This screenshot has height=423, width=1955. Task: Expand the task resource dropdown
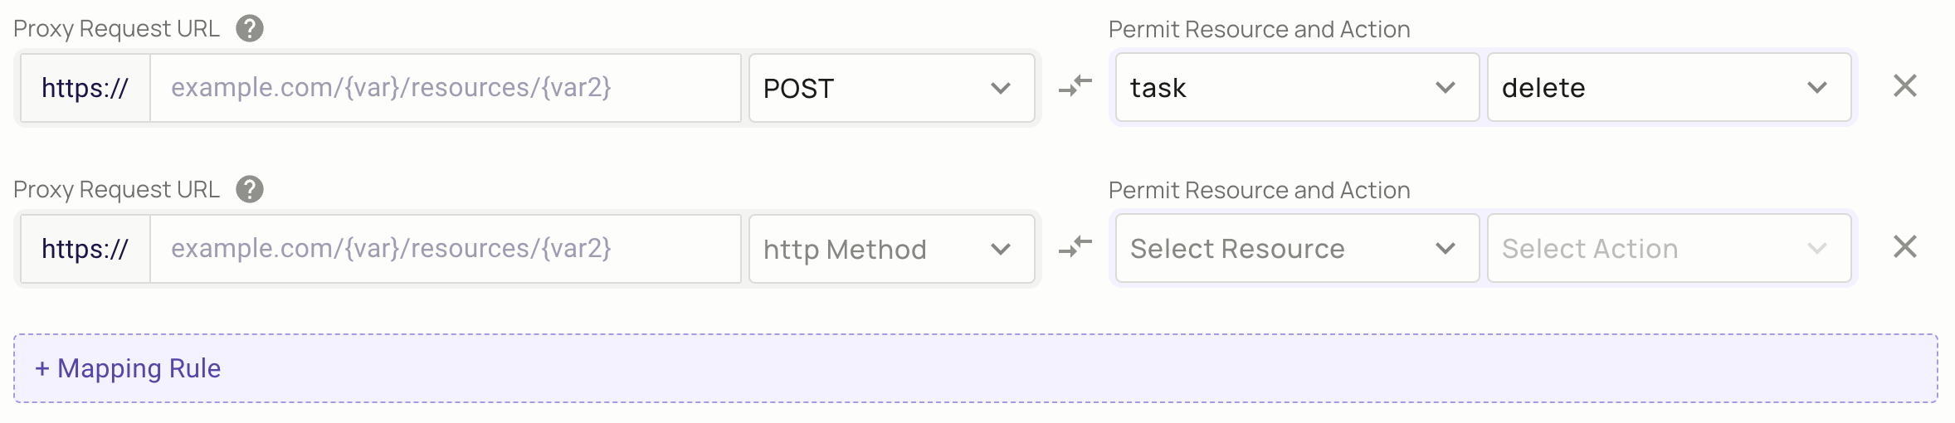1296,88
